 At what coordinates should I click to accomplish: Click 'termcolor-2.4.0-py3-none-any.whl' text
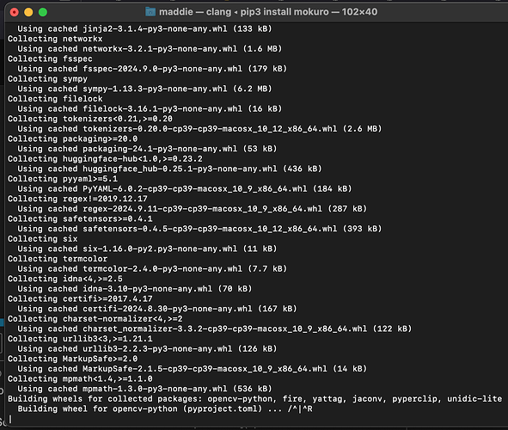click(162, 269)
